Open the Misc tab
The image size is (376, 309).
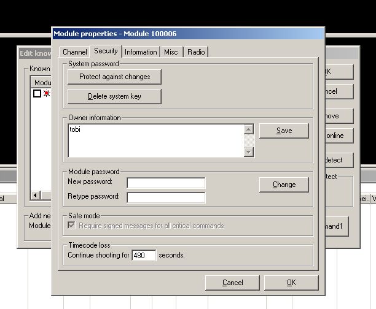click(171, 52)
